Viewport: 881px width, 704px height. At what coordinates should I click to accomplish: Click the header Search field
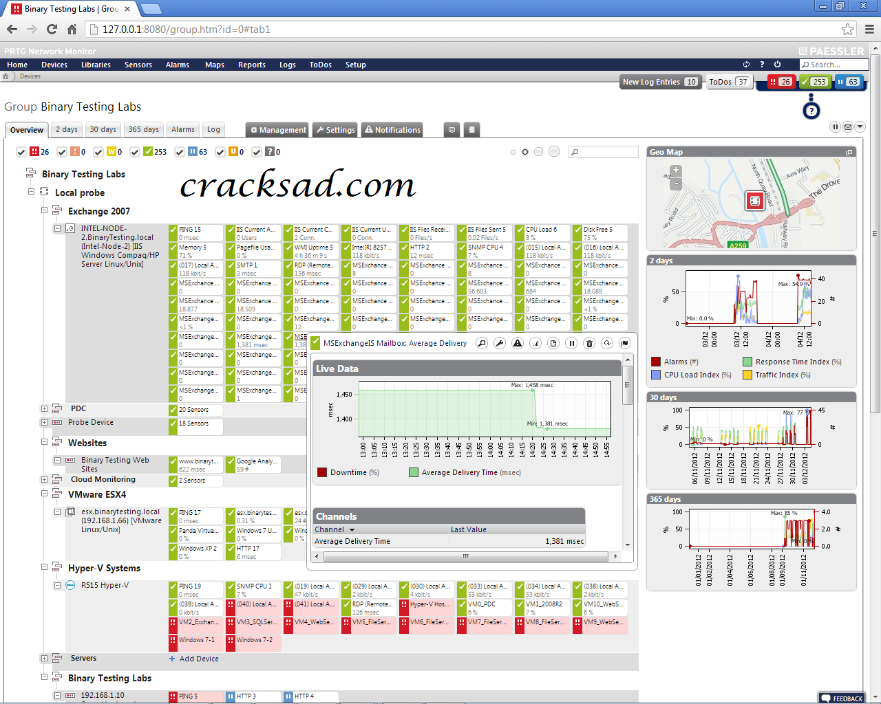(x=834, y=65)
